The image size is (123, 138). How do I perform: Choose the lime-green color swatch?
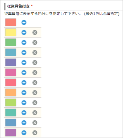coord(11,103)
